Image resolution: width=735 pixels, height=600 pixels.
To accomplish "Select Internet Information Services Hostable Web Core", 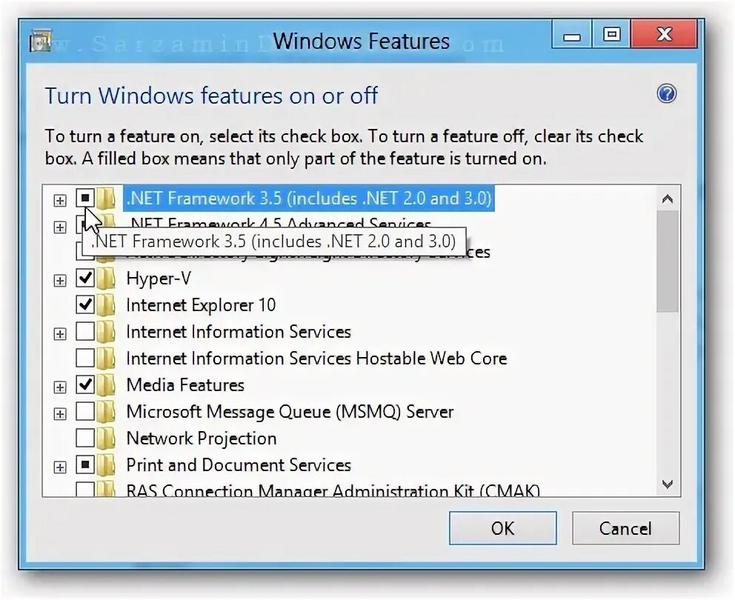I will [316, 359].
